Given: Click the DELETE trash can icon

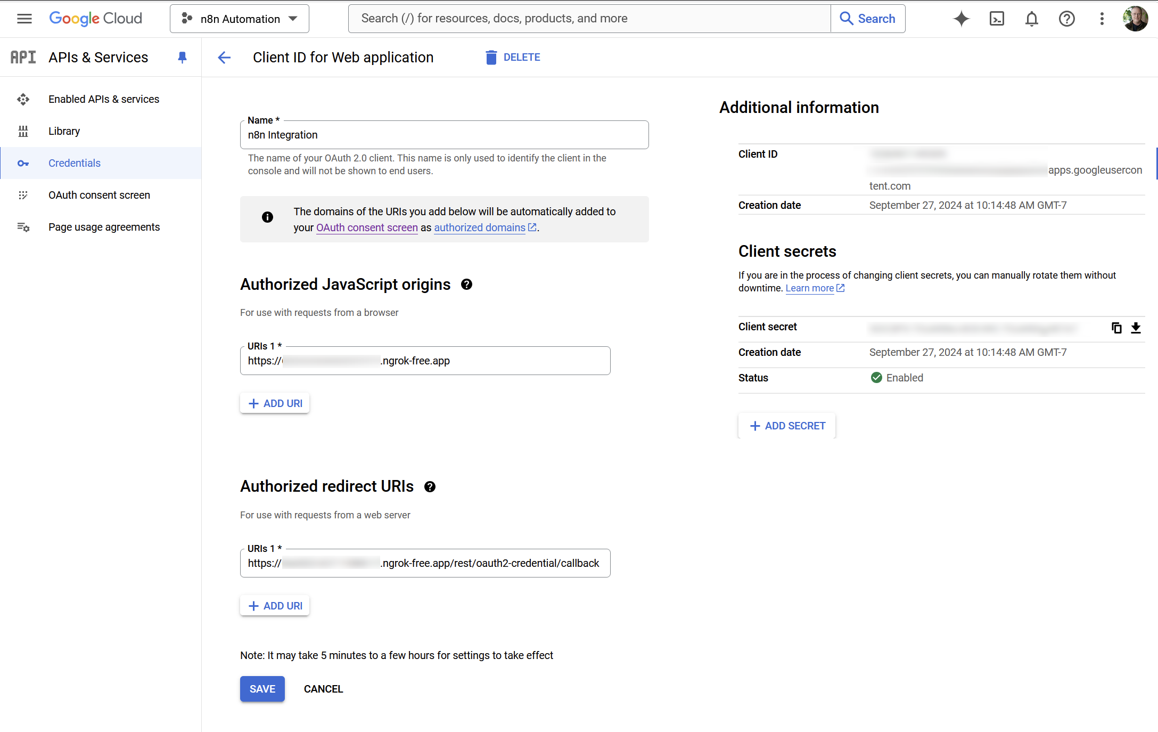Looking at the screenshot, I should coord(491,57).
